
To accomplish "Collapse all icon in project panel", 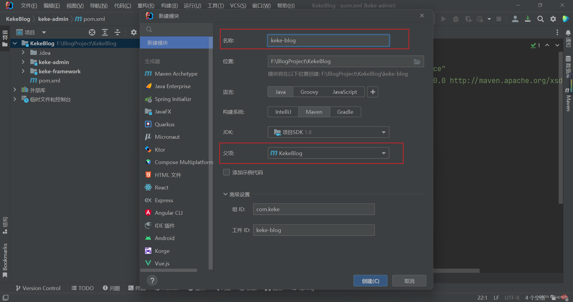I will click(118, 32).
